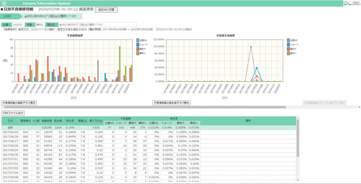
Task: Click left arrow of the horizontal scrollbar
Action: (x=2, y=107)
